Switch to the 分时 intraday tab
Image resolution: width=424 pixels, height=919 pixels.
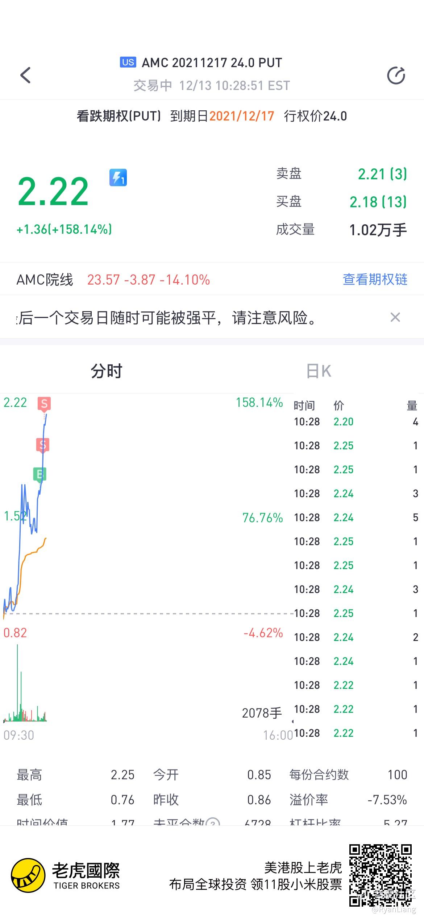click(x=106, y=371)
